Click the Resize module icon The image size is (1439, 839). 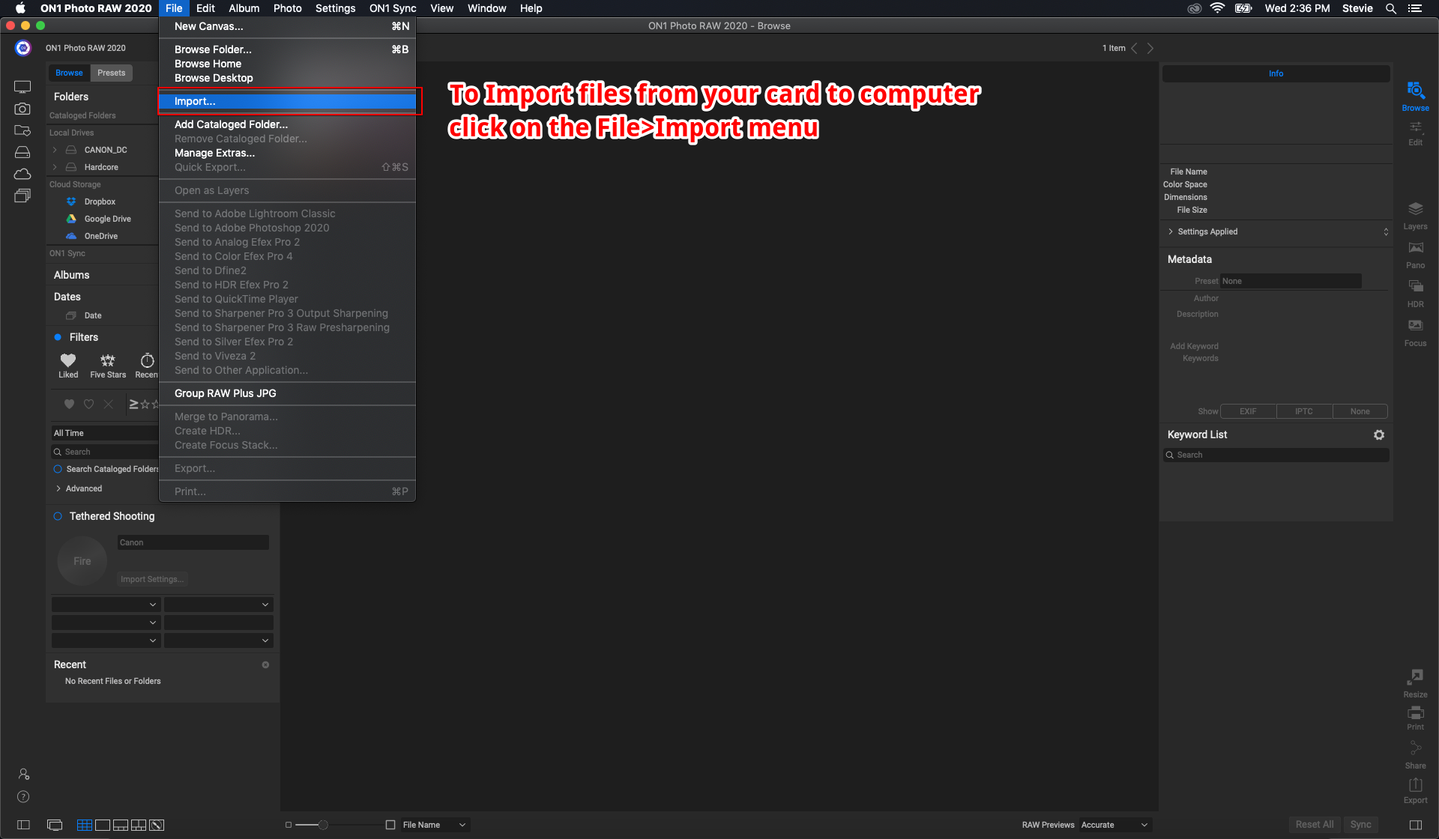[1415, 677]
